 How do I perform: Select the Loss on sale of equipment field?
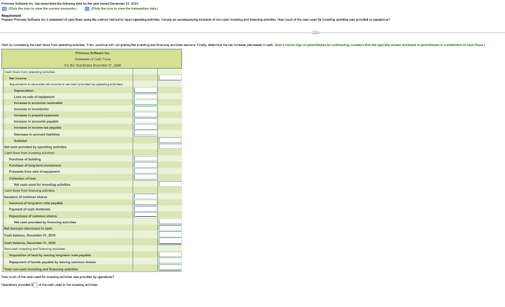[x=145, y=96]
